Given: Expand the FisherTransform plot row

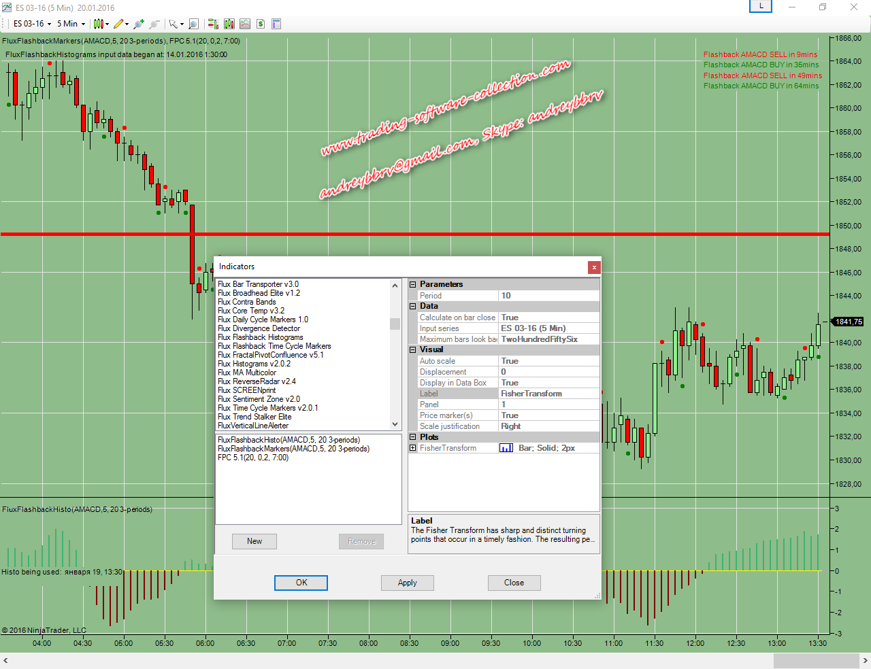Looking at the screenshot, I should coord(413,448).
